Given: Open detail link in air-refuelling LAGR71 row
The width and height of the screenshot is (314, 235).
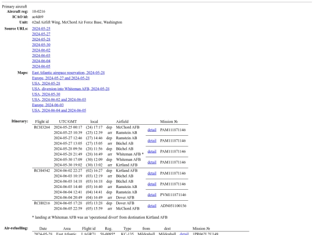Looking at the screenshot, I should 184,234.
